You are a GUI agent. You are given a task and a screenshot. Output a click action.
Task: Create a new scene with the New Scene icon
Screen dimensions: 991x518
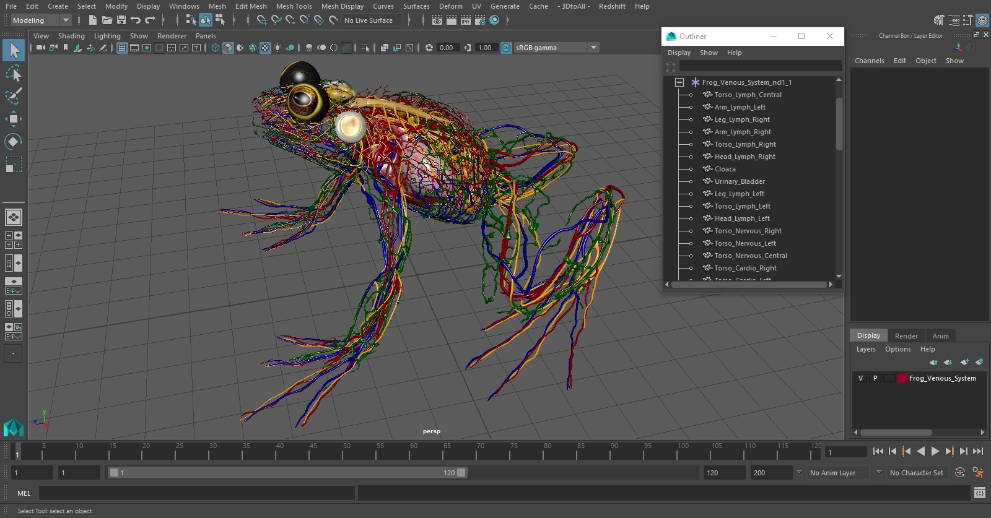pos(92,20)
